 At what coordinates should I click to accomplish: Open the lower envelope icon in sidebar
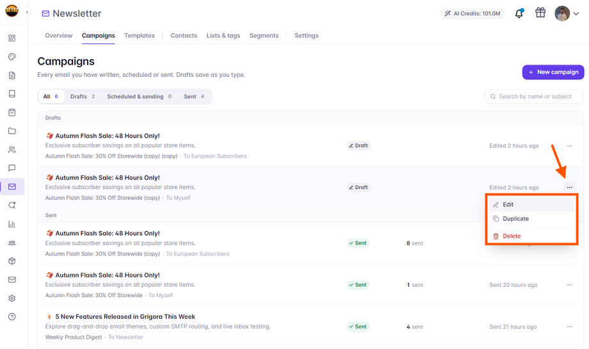(x=12, y=279)
